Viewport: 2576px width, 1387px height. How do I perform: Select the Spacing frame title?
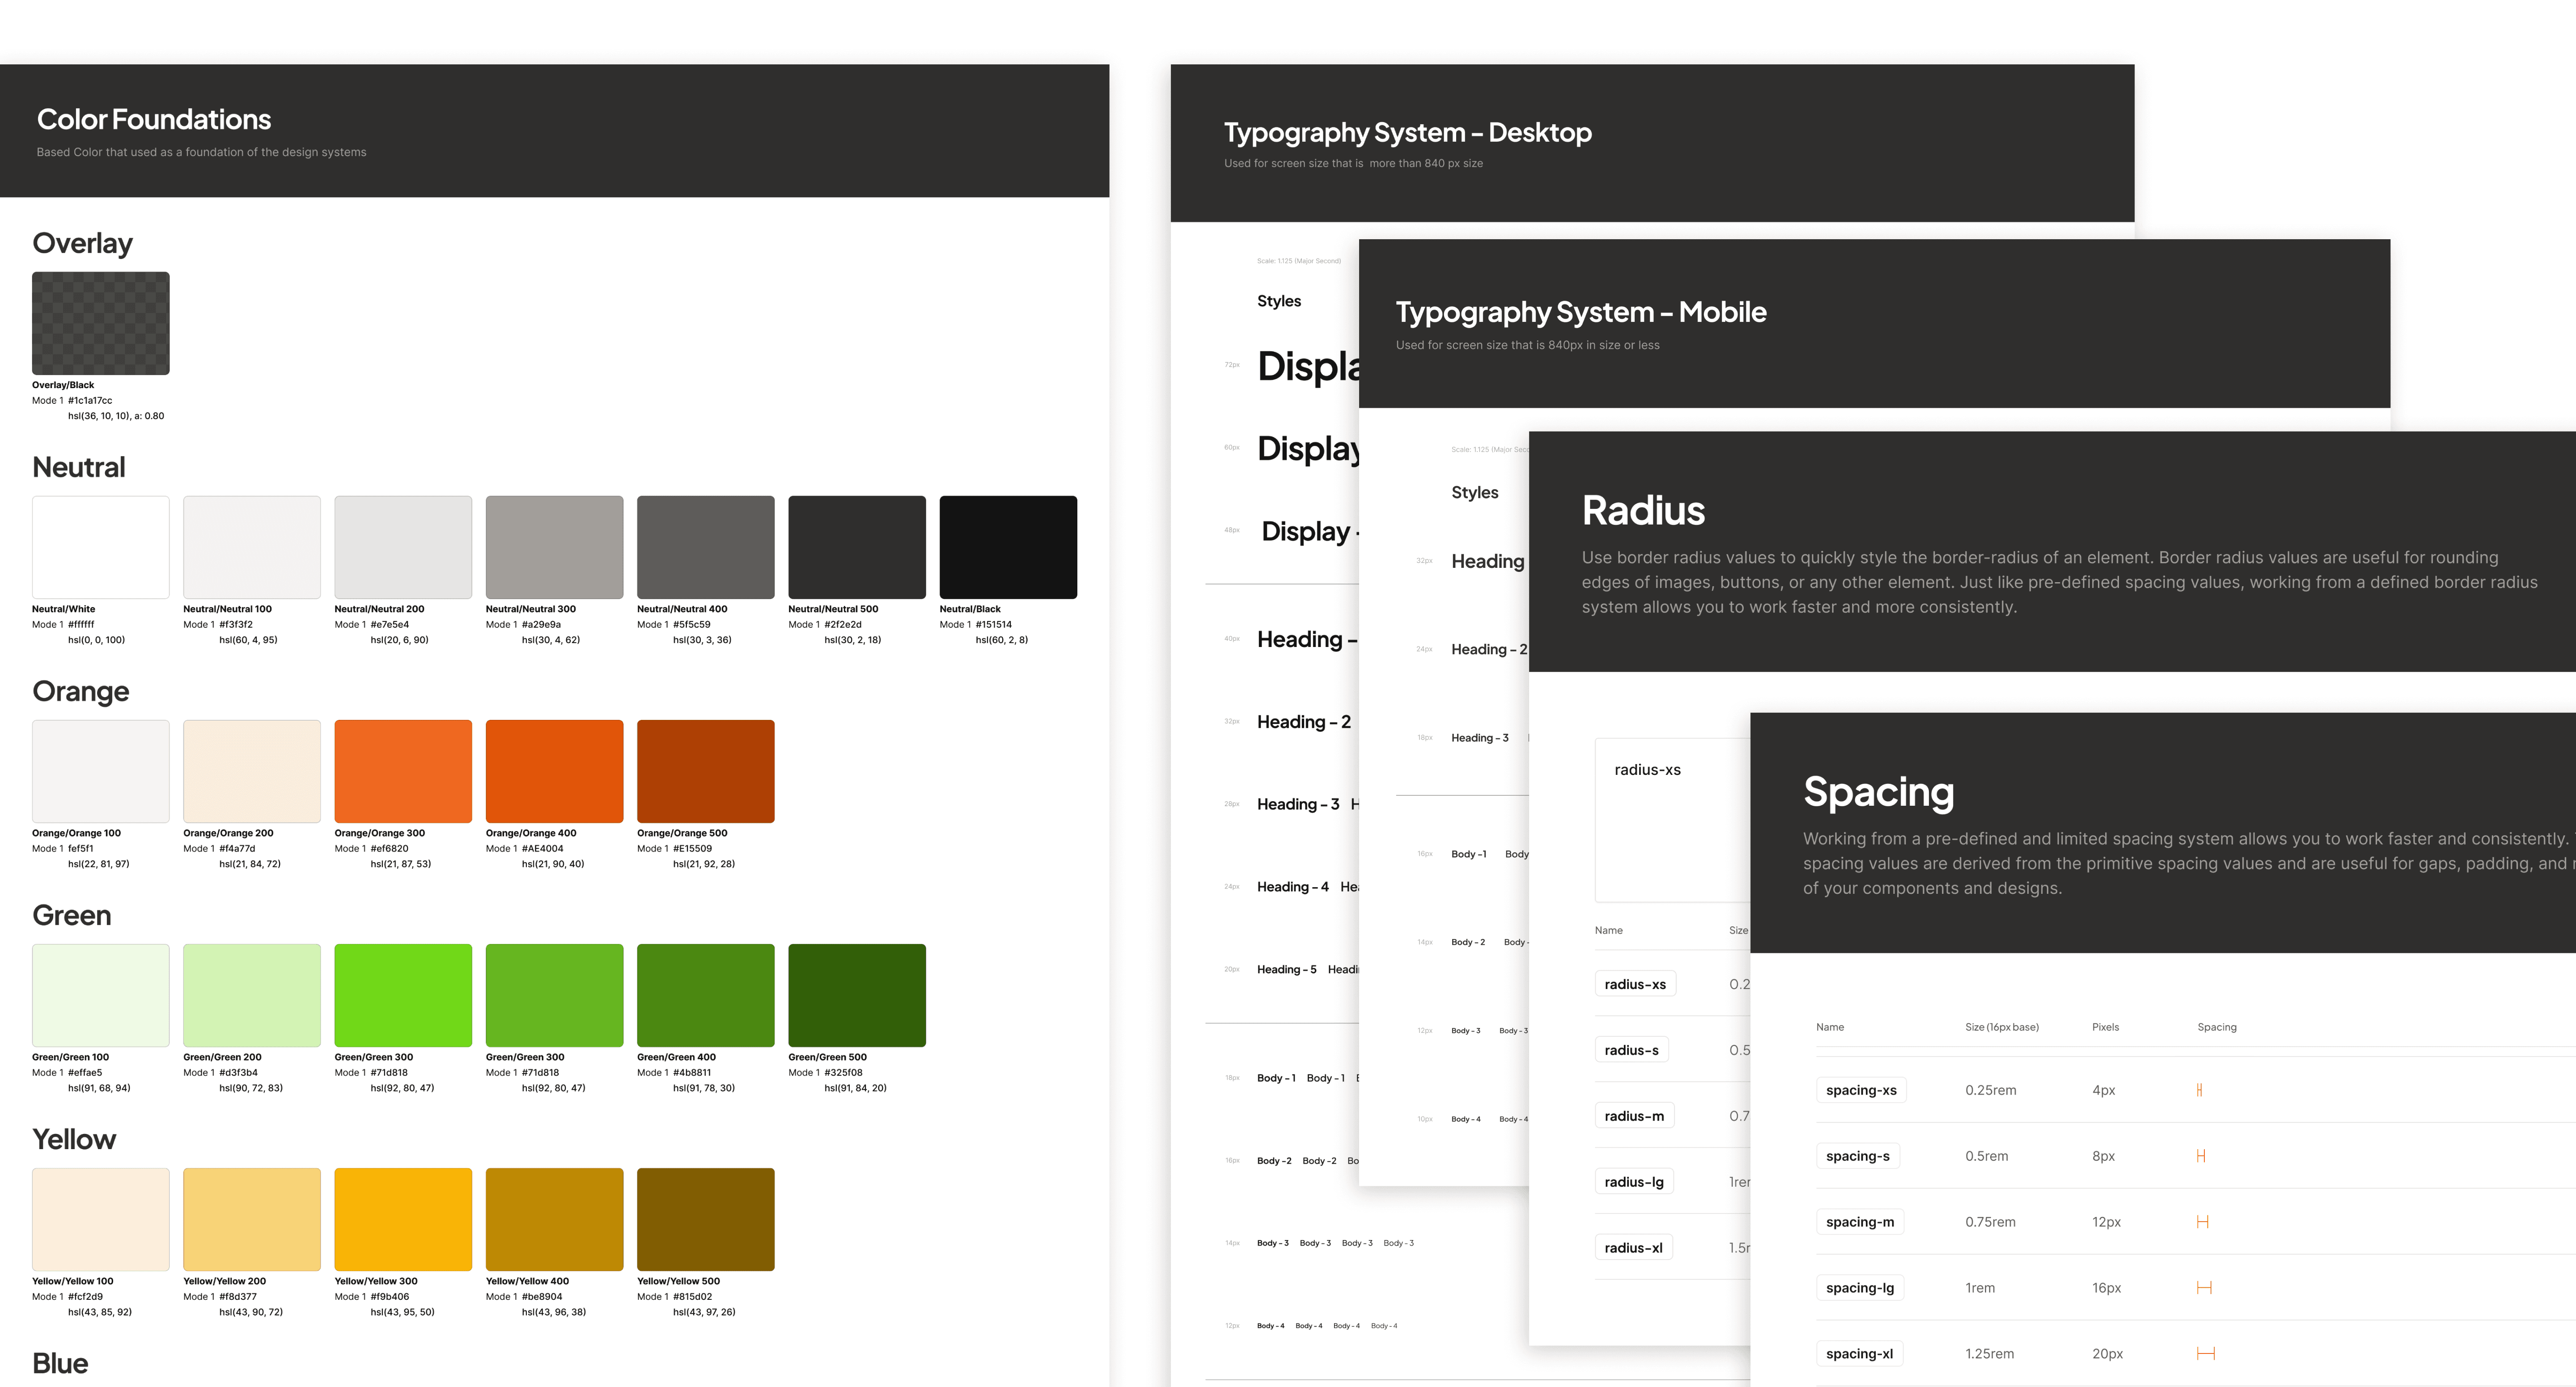coord(1878,792)
